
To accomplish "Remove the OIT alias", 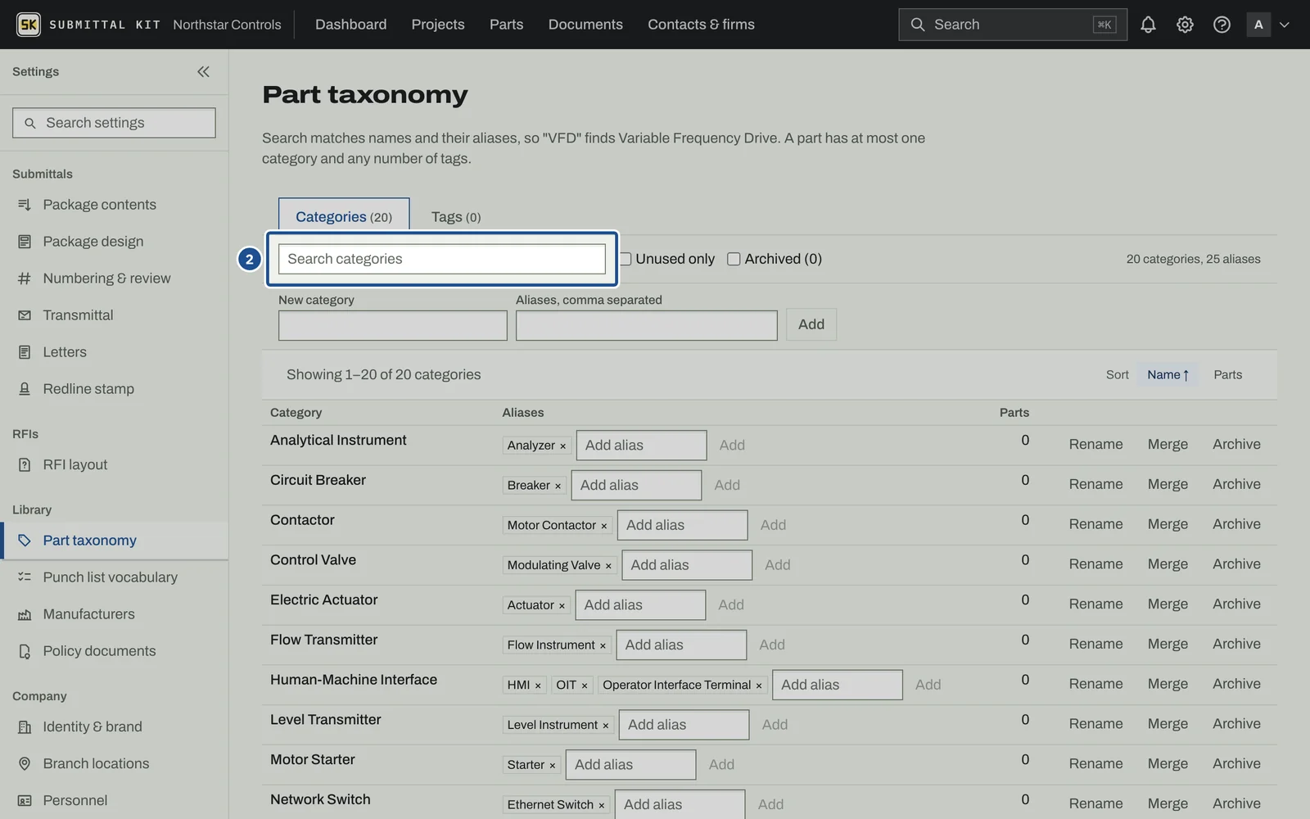I will click(585, 686).
